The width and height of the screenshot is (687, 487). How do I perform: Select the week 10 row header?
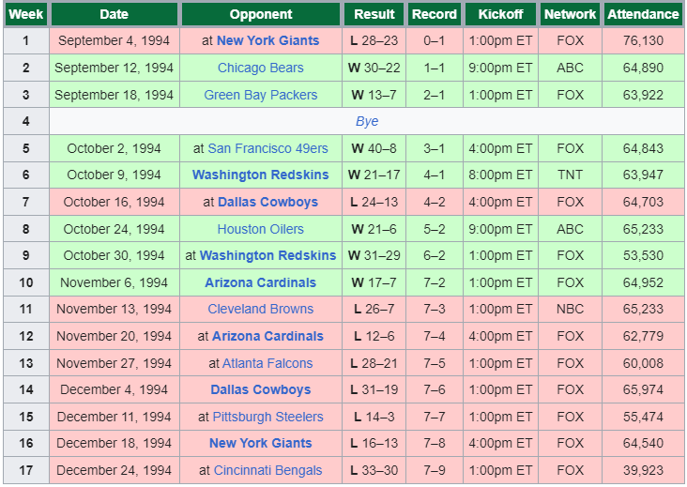(x=26, y=282)
